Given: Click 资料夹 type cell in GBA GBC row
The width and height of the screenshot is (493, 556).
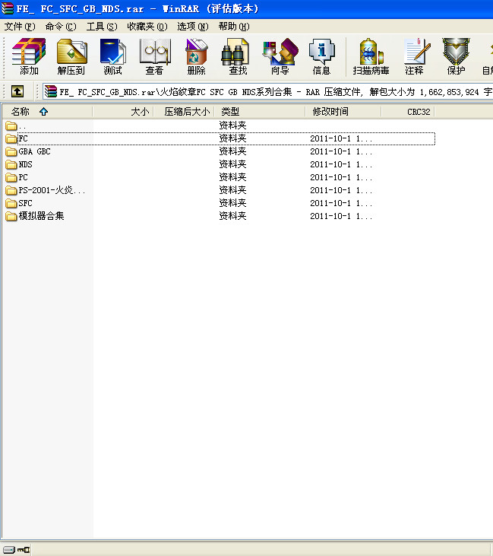Looking at the screenshot, I should tap(232, 152).
